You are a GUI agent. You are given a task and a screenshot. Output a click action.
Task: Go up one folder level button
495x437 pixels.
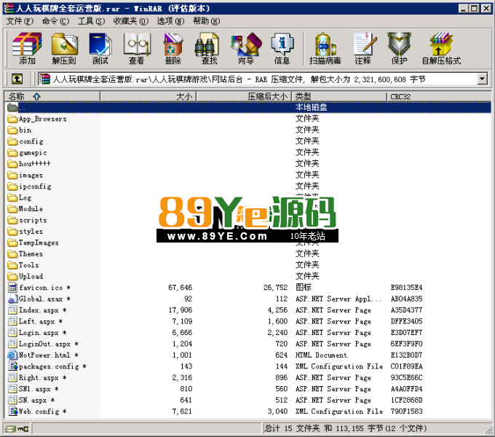coord(17,79)
